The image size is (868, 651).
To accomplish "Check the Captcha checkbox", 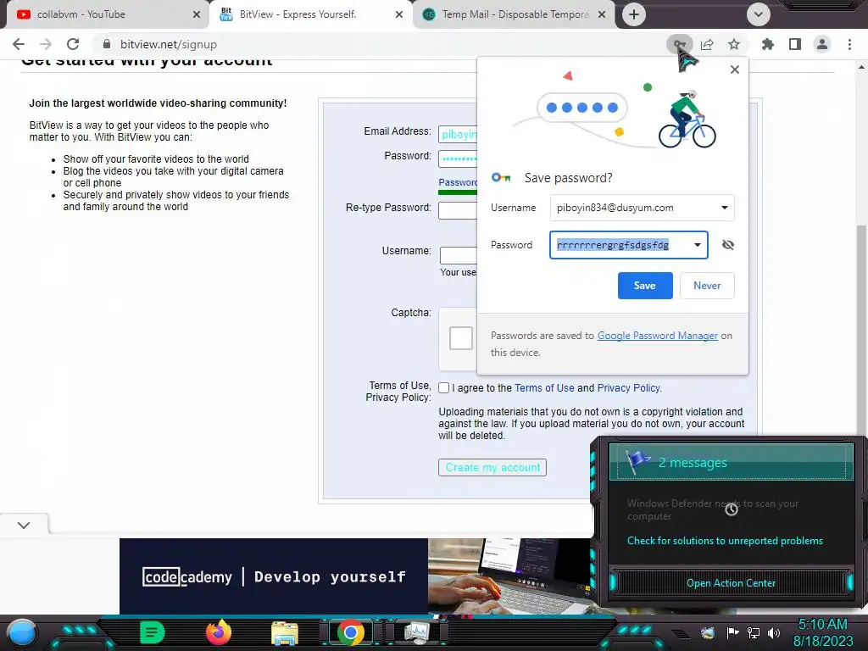I will click(x=460, y=337).
